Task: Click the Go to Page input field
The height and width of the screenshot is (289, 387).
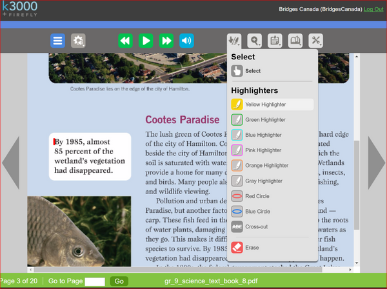Action: [x=95, y=282]
